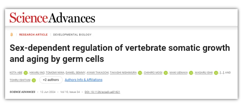Open Kota Abe's ORCID icon
The image size is (245, 106).
[26, 73]
